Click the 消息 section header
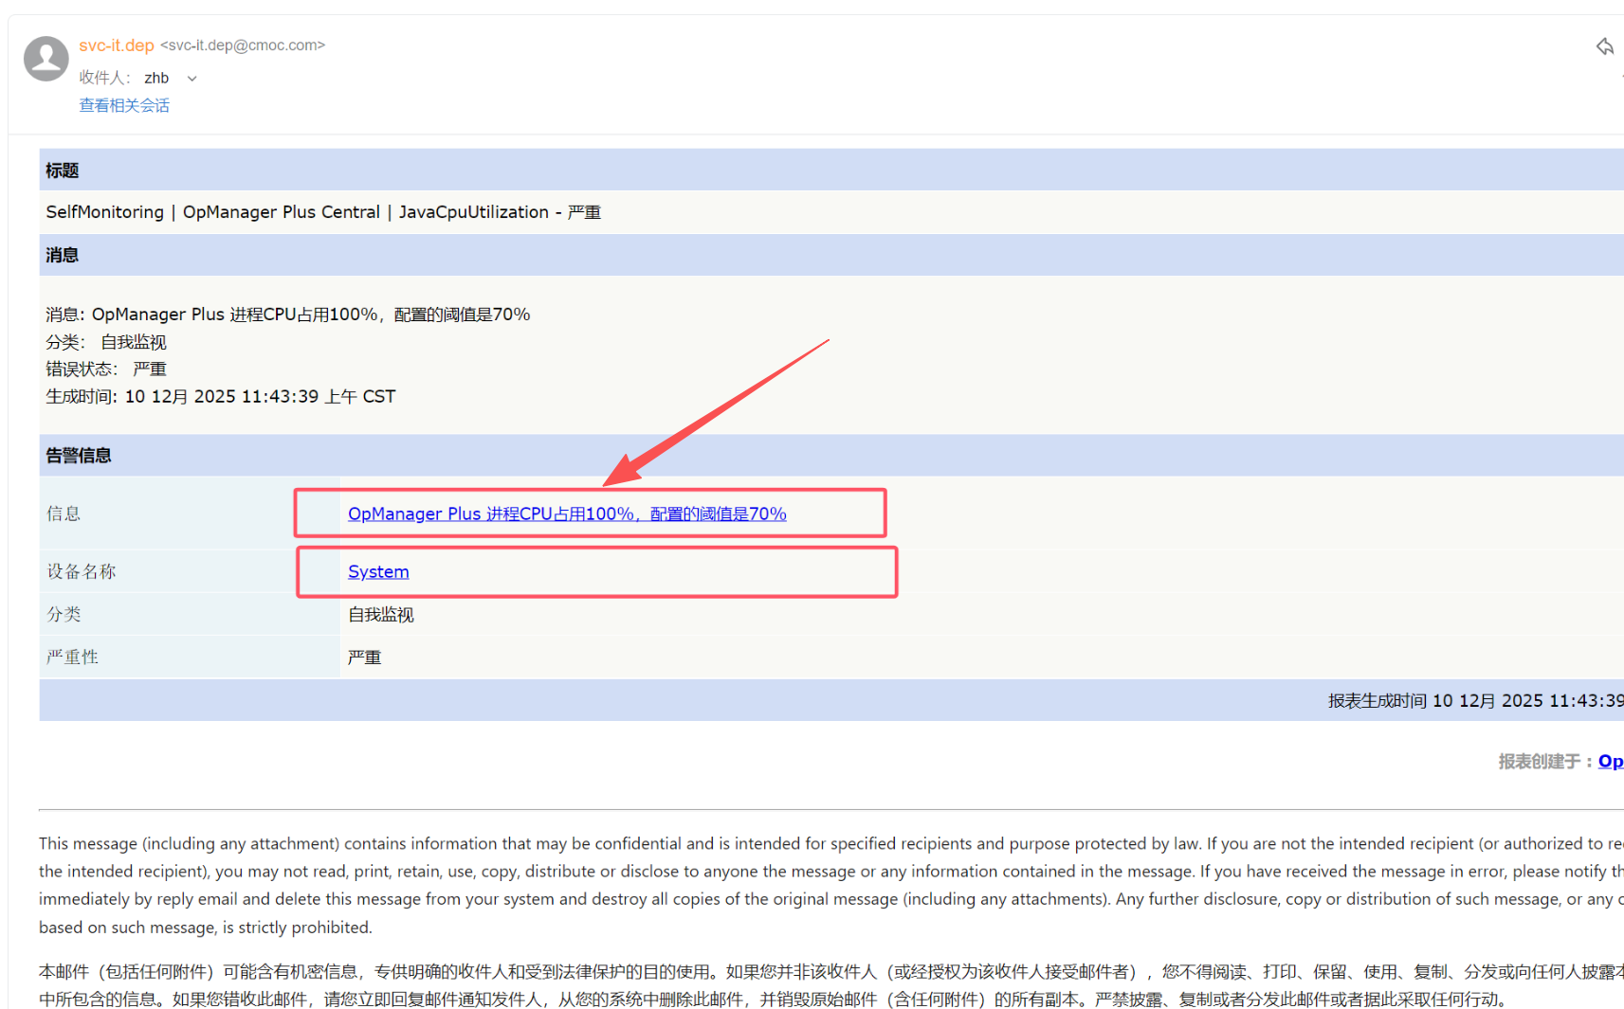The height and width of the screenshot is (1009, 1624). click(63, 255)
